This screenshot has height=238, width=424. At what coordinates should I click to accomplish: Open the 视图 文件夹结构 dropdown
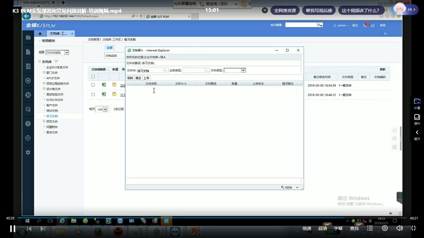pos(58,53)
